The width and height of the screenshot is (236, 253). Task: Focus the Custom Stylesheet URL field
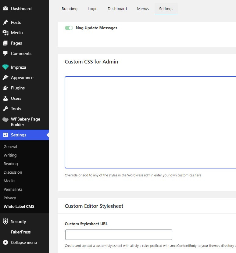pyautogui.click(x=119, y=235)
